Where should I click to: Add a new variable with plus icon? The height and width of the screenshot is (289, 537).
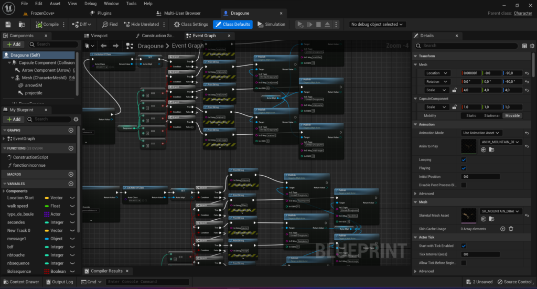click(x=71, y=184)
